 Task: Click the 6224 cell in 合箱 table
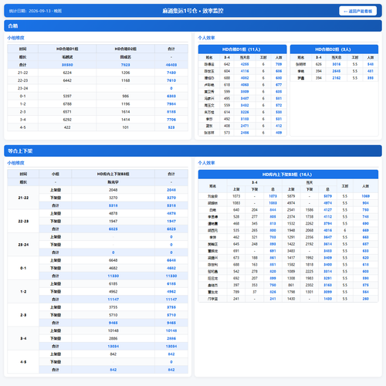coord(67,73)
